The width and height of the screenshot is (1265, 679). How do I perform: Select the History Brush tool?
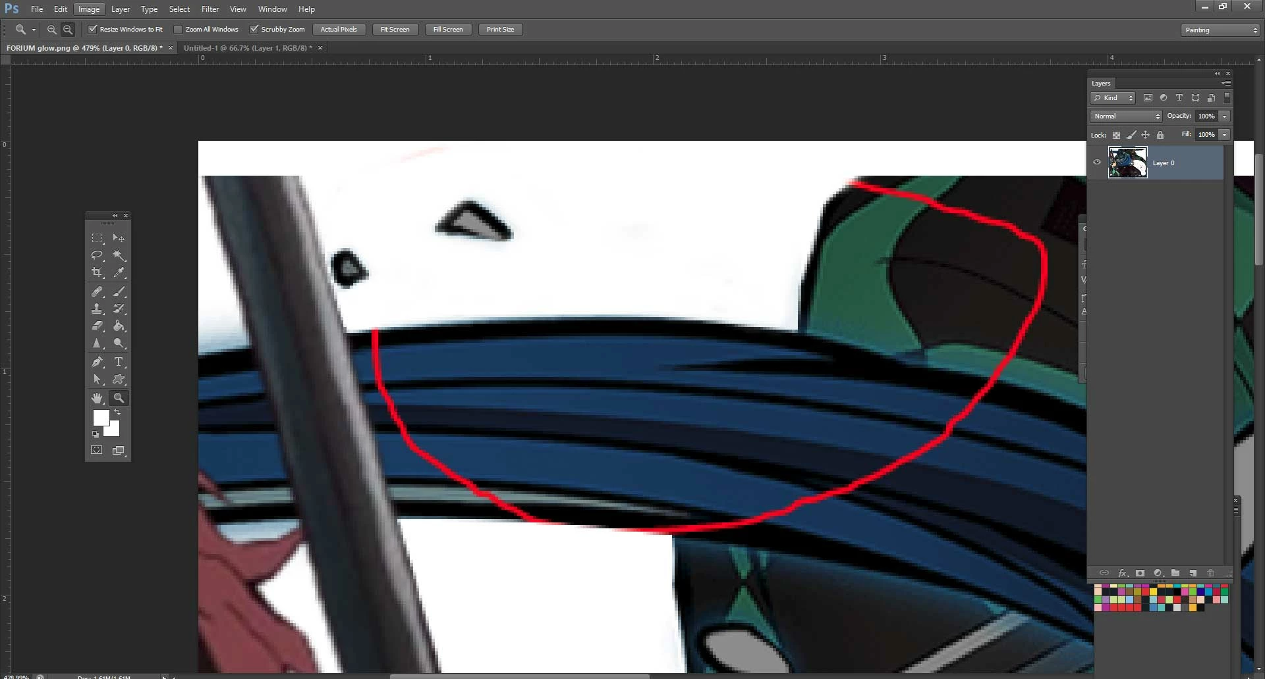[119, 309]
